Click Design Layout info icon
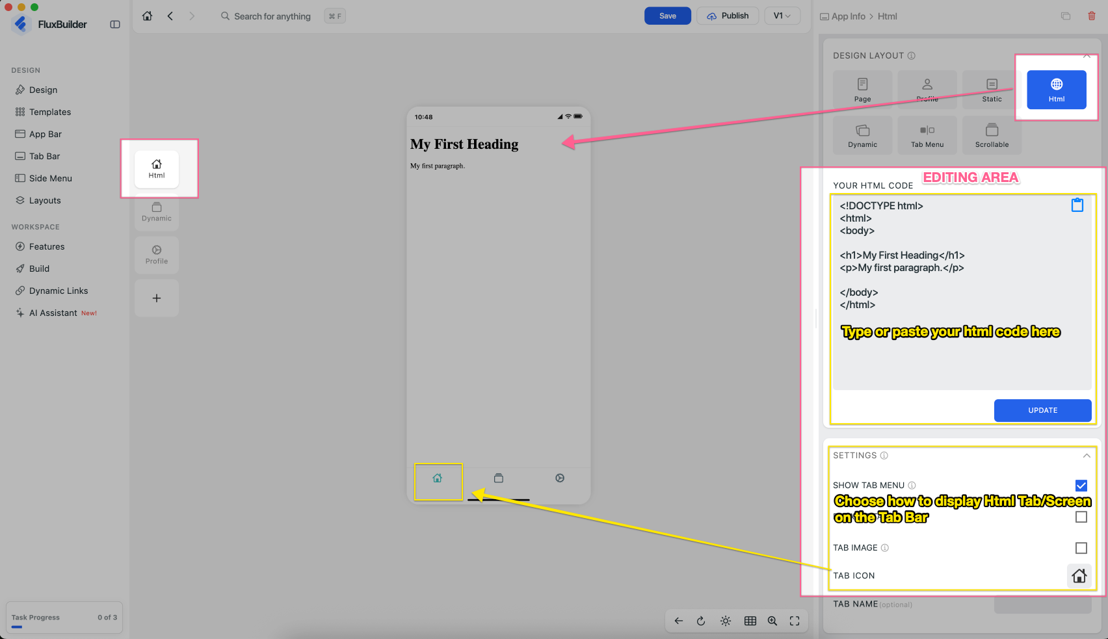The image size is (1108, 639). [x=912, y=56]
